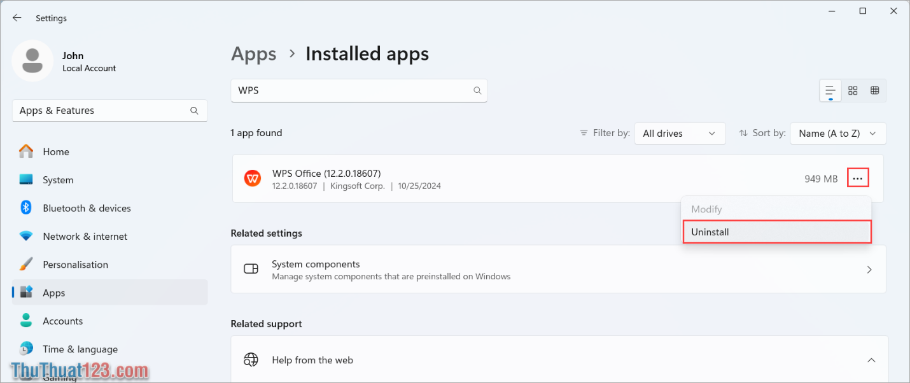The height and width of the screenshot is (383, 910).
Task: Click the 'Installed apps' heading
Action: [x=367, y=54]
